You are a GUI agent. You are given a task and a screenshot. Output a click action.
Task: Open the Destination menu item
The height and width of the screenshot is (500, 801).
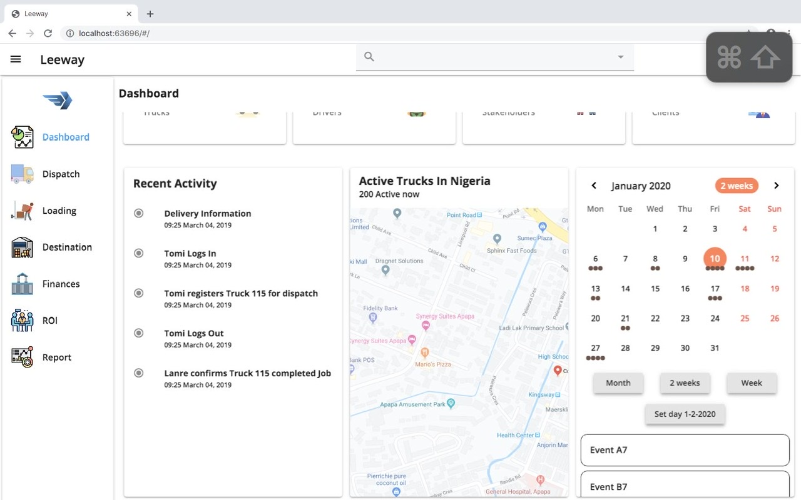(x=67, y=247)
